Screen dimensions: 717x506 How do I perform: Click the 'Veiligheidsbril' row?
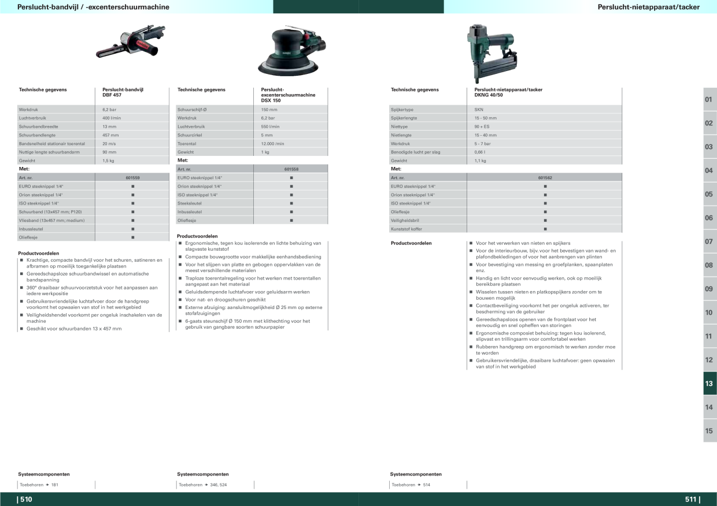tap(506, 220)
